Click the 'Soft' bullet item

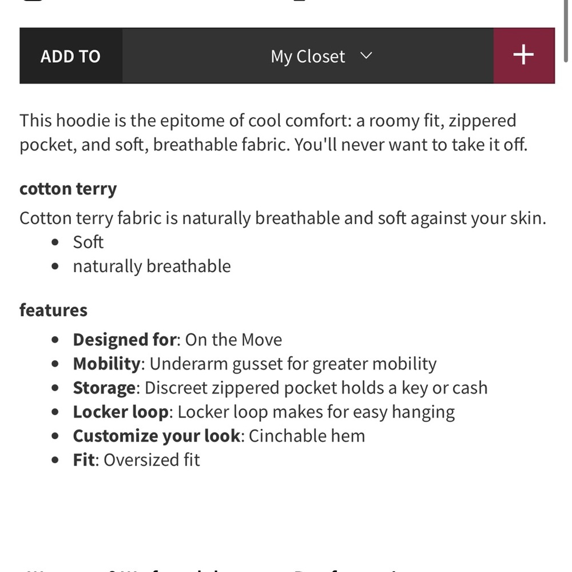[88, 242]
